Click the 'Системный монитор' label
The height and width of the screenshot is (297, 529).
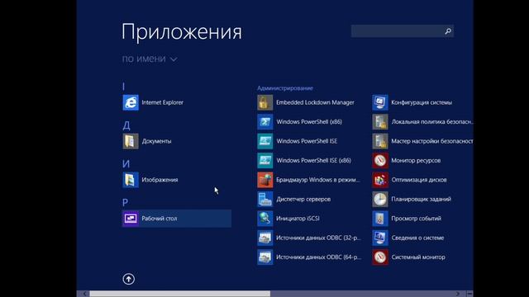point(418,257)
